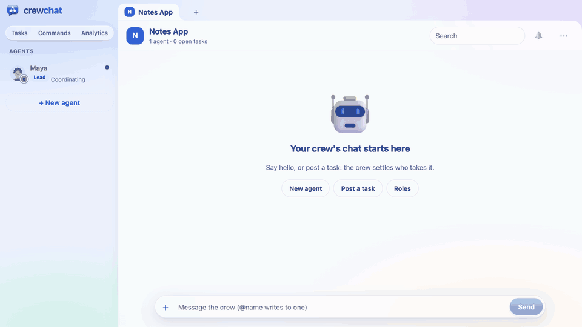Add an agent via sidebar + New agent
This screenshot has width=582, height=327.
59,103
